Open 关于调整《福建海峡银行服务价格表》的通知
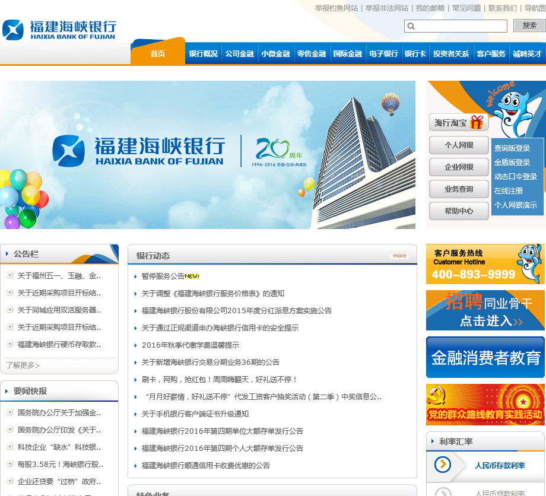Viewport: 546px width, 496px height. (x=212, y=294)
